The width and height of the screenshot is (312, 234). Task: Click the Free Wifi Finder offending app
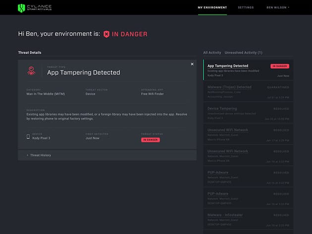pyautogui.click(x=152, y=94)
